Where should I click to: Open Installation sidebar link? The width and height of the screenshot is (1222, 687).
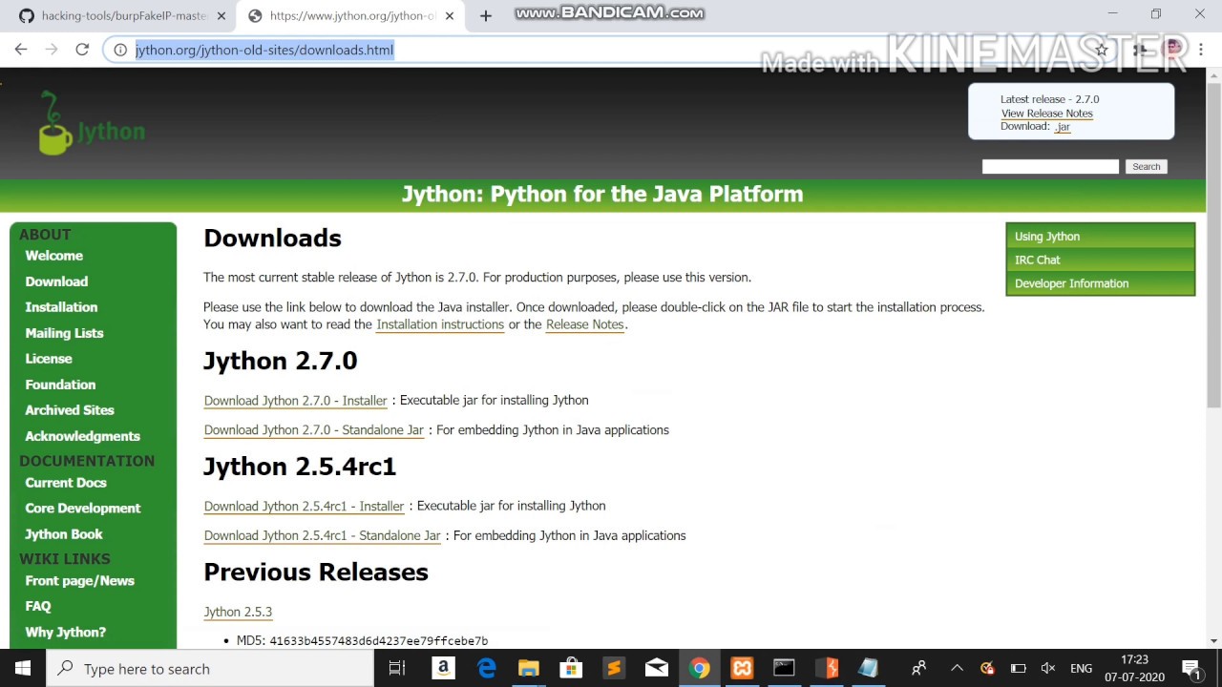tap(61, 307)
